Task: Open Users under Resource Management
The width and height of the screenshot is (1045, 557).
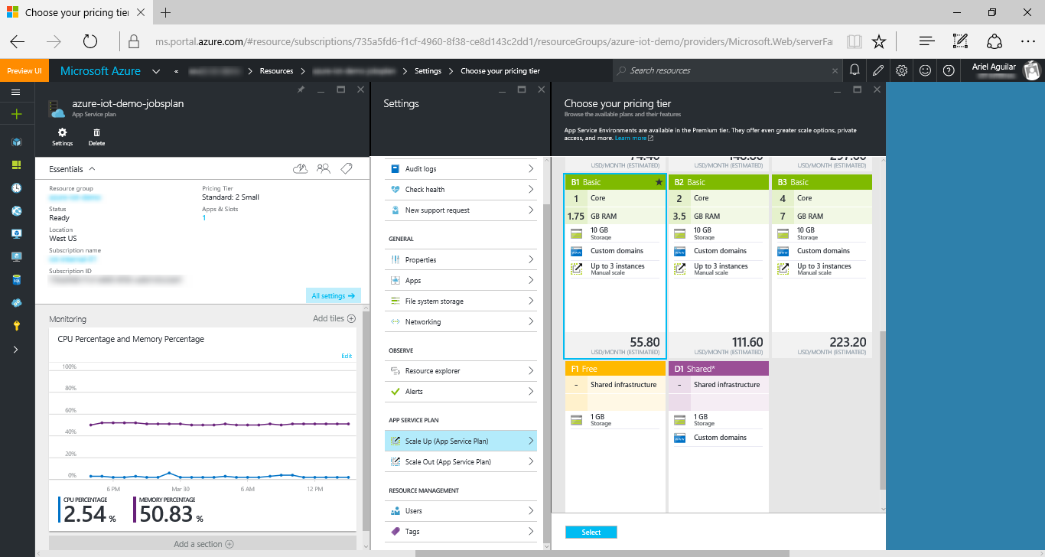Action: (x=461, y=510)
